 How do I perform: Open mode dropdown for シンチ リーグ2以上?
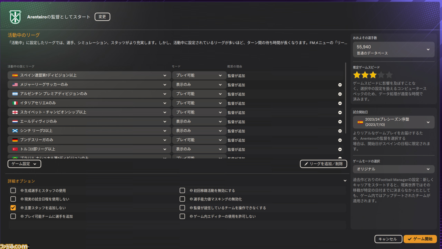[x=199, y=131]
